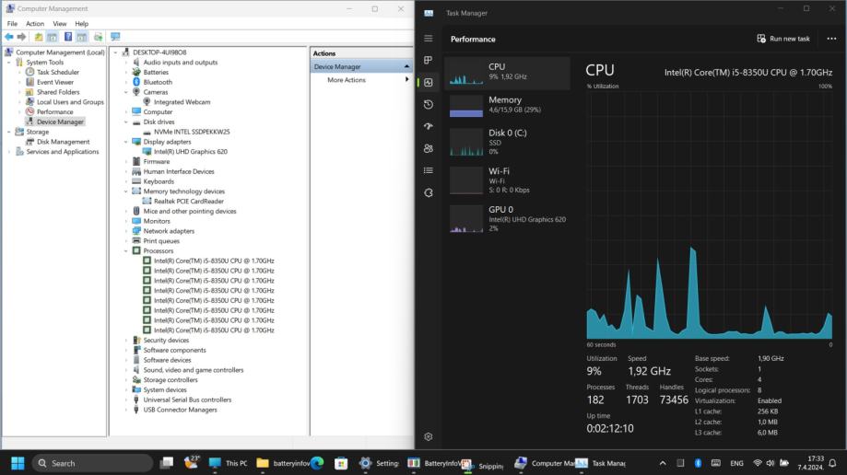The height and width of the screenshot is (475, 847).
Task: Select the Memory performance entry
Action: [507, 106]
